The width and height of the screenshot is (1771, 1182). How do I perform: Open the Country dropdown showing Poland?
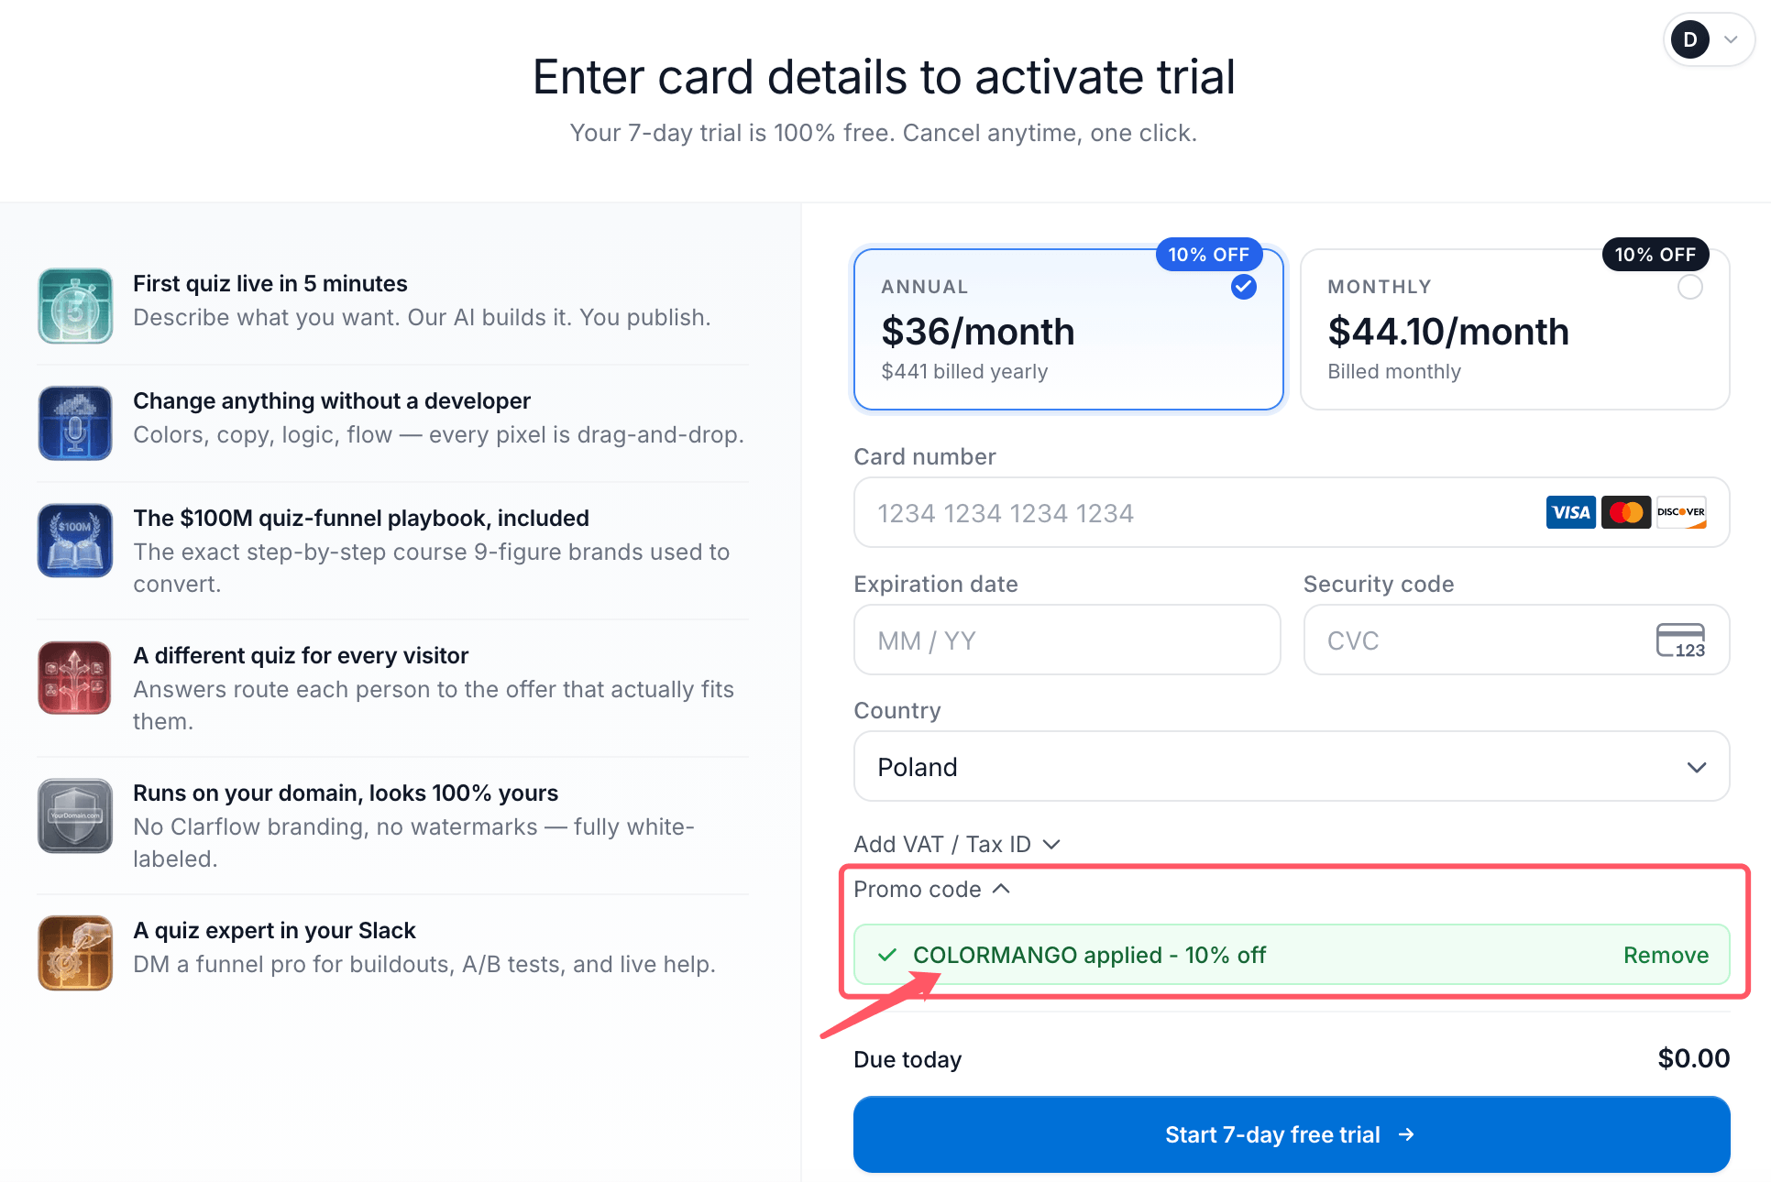tap(1292, 767)
